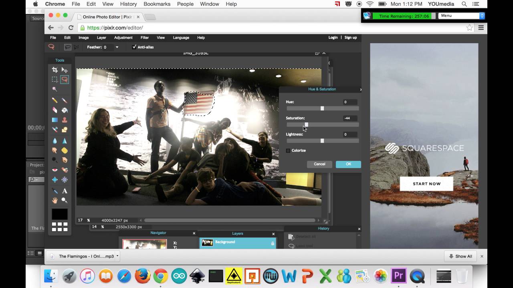Select the Hand pan tool

55,200
